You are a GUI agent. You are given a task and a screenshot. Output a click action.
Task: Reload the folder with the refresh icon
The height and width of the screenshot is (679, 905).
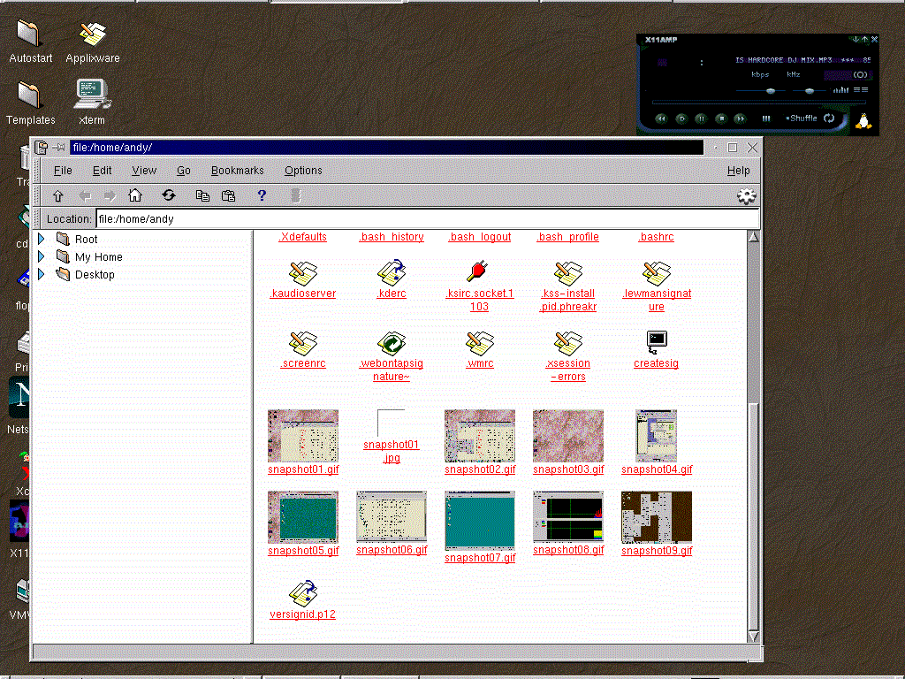click(x=169, y=195)
